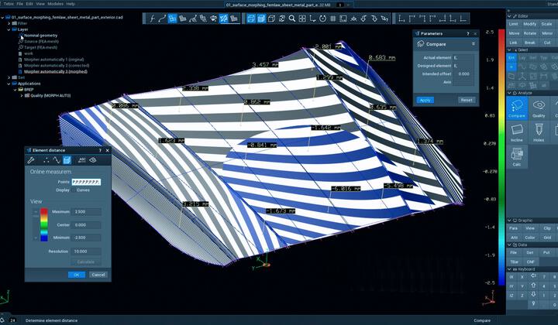Image resolution: width=558 pixels, height=325 pixels.
Task: Open the Quality analysis tool
Action: pos(539,108)
